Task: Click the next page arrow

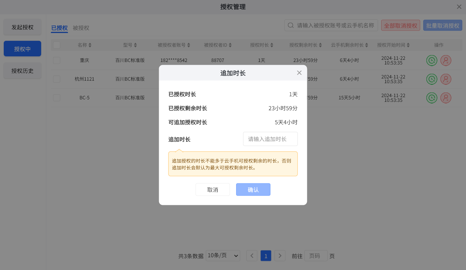Action: [x=280, y=256]
